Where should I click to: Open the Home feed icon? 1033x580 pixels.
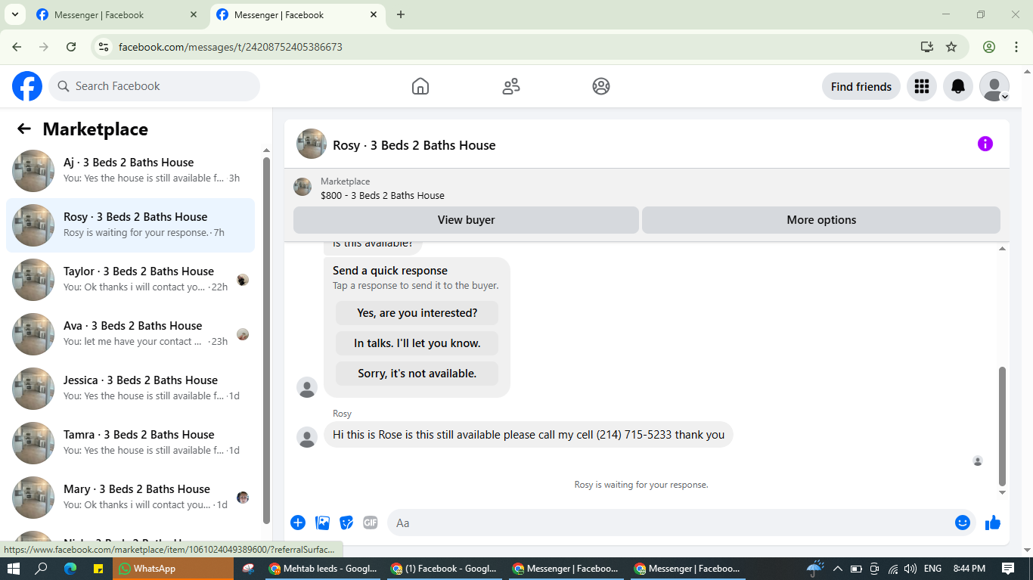tap(420, 86)
